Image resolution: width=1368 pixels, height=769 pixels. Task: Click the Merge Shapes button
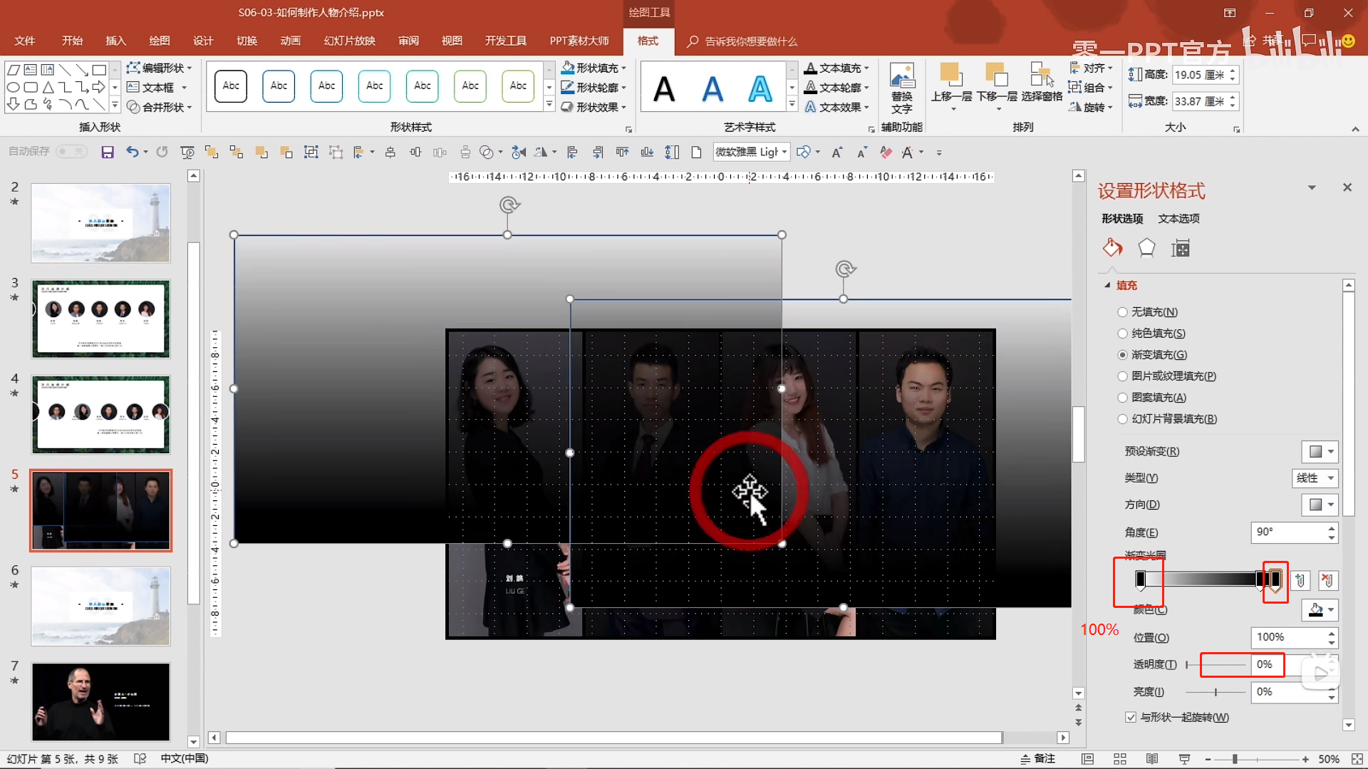(x=160, y=107)
